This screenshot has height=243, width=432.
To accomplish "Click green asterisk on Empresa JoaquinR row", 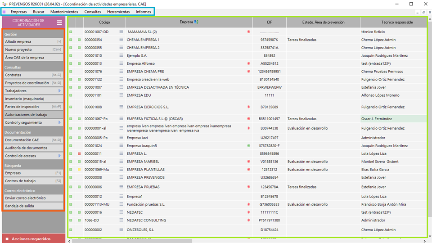I will tap(248, 146).
